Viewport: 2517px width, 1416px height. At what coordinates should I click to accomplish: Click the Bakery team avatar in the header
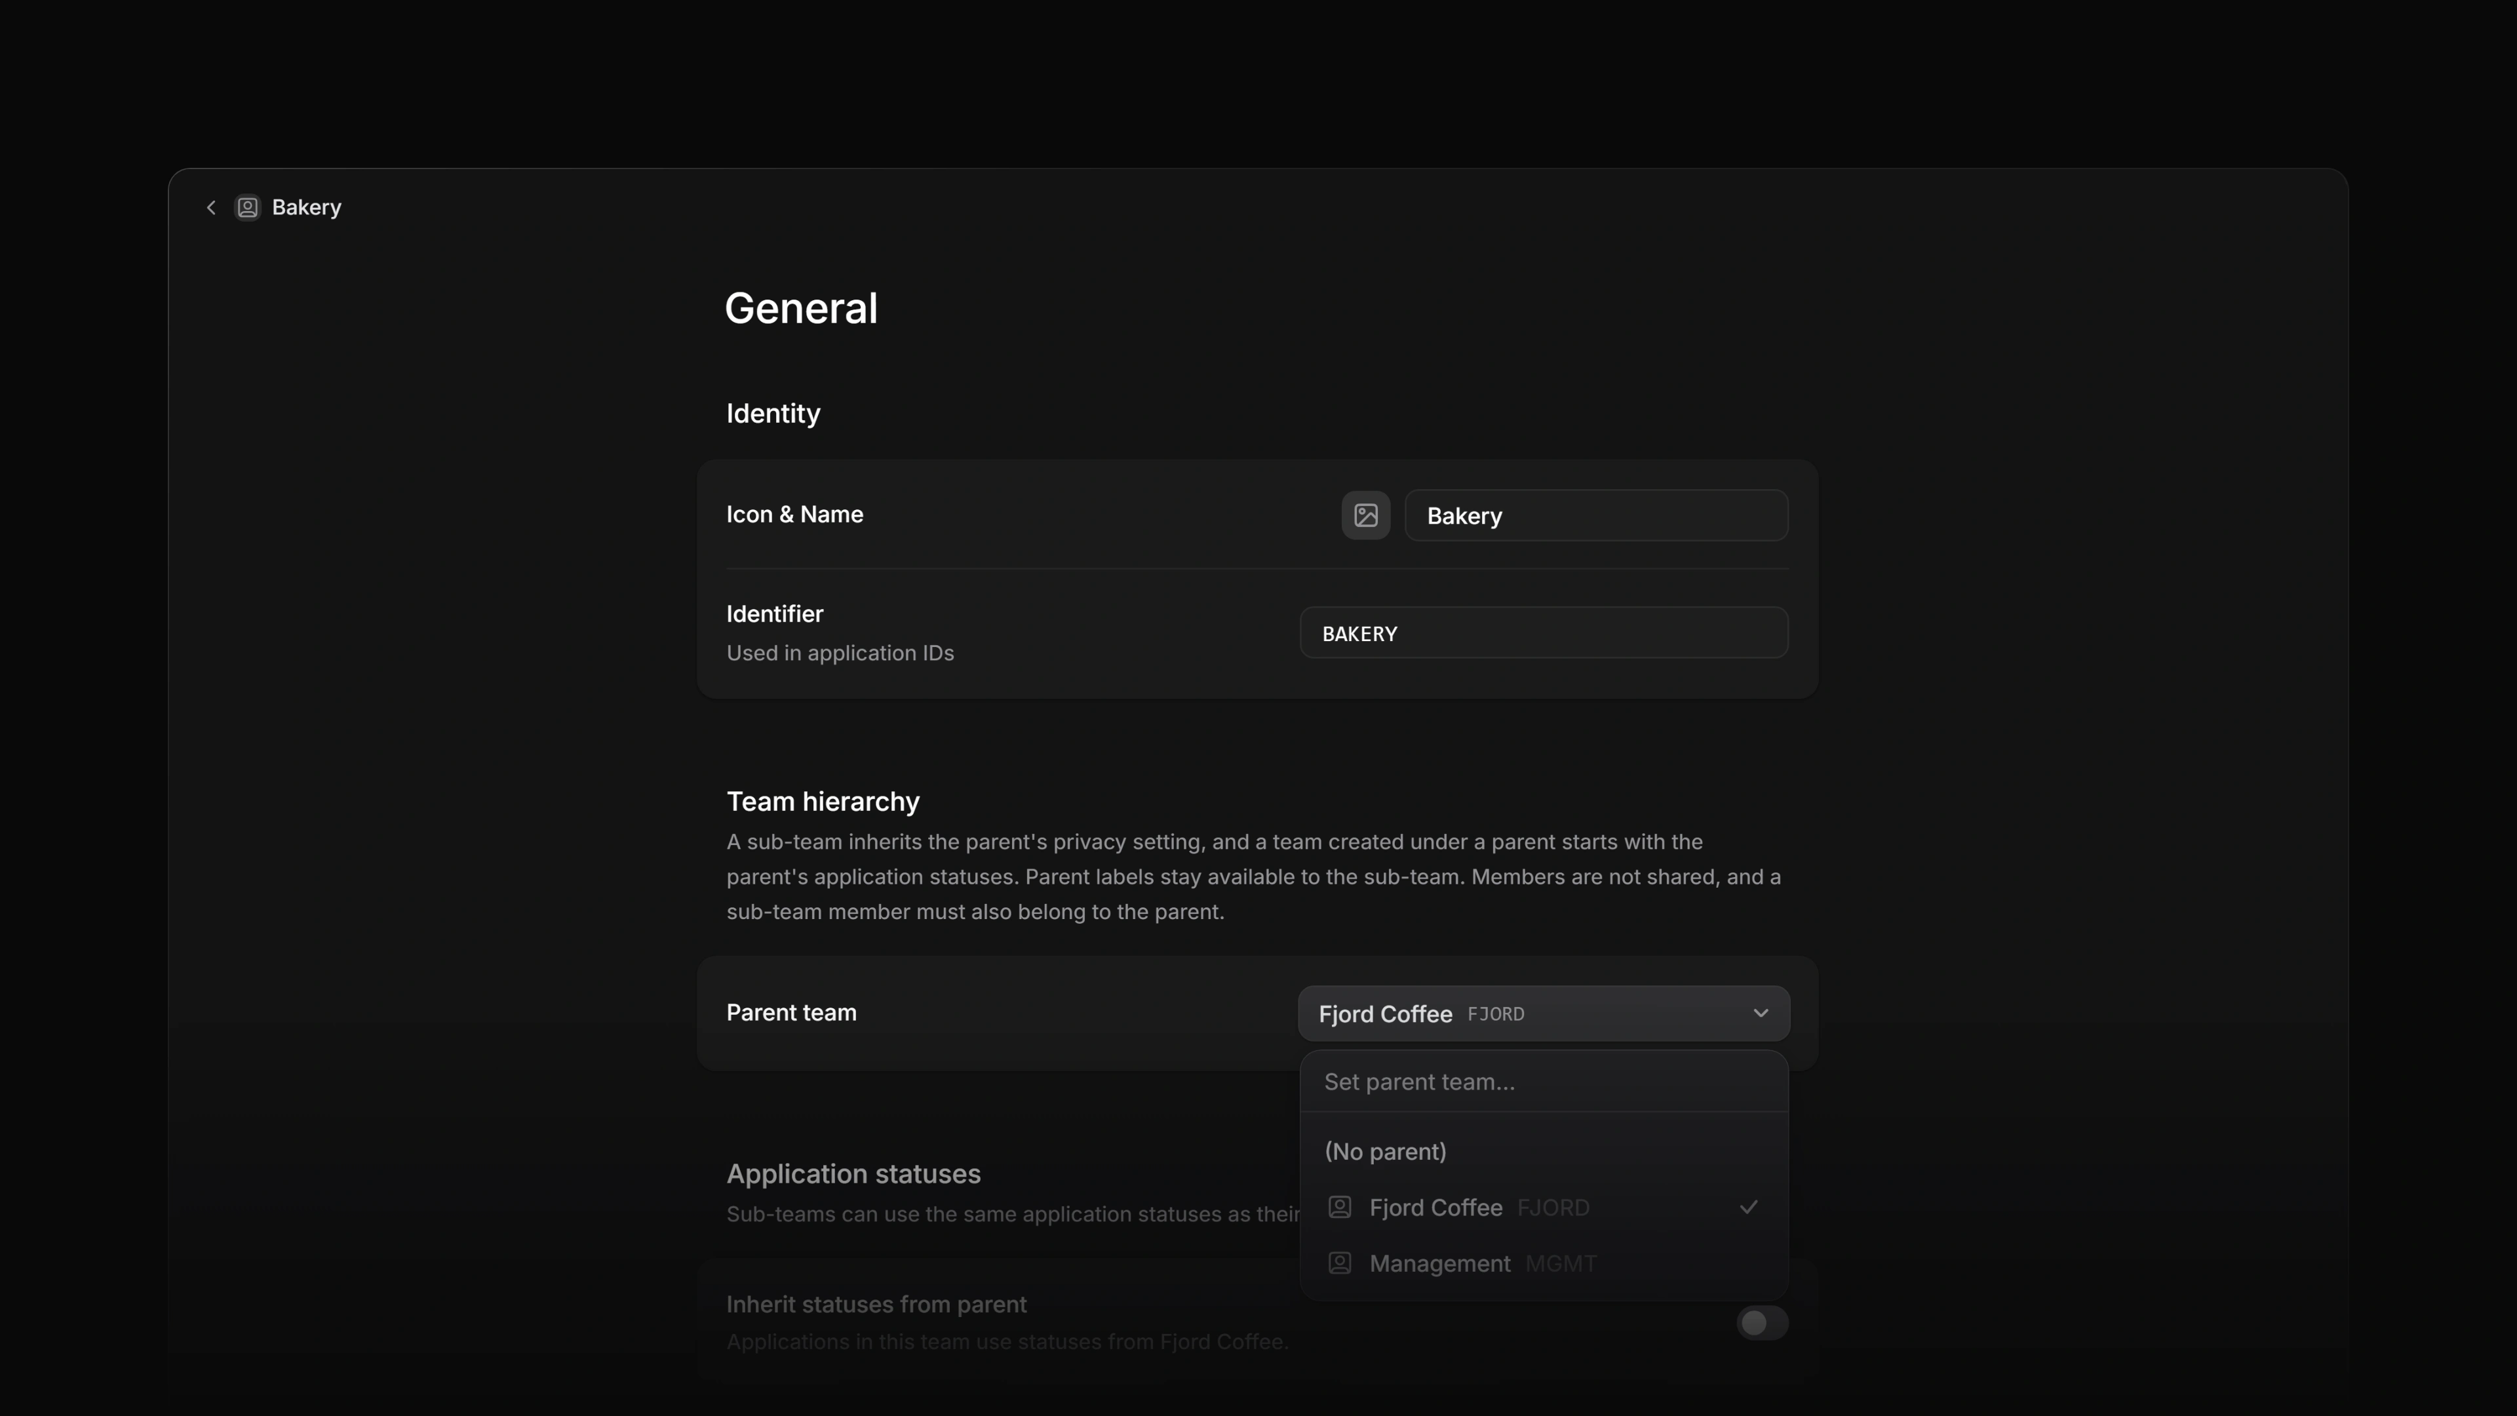(x=248, y=207)
